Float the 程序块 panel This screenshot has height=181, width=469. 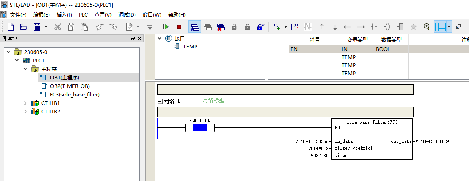point(133,39)
